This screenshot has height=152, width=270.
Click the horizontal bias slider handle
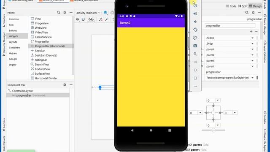[x=213, y=130]
